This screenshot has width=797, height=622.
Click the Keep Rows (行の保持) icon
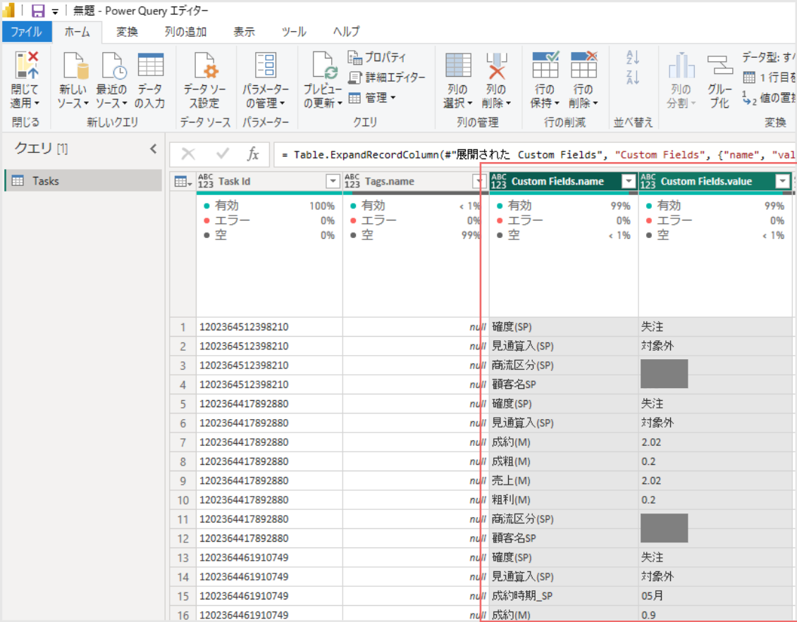coord(545,65)
